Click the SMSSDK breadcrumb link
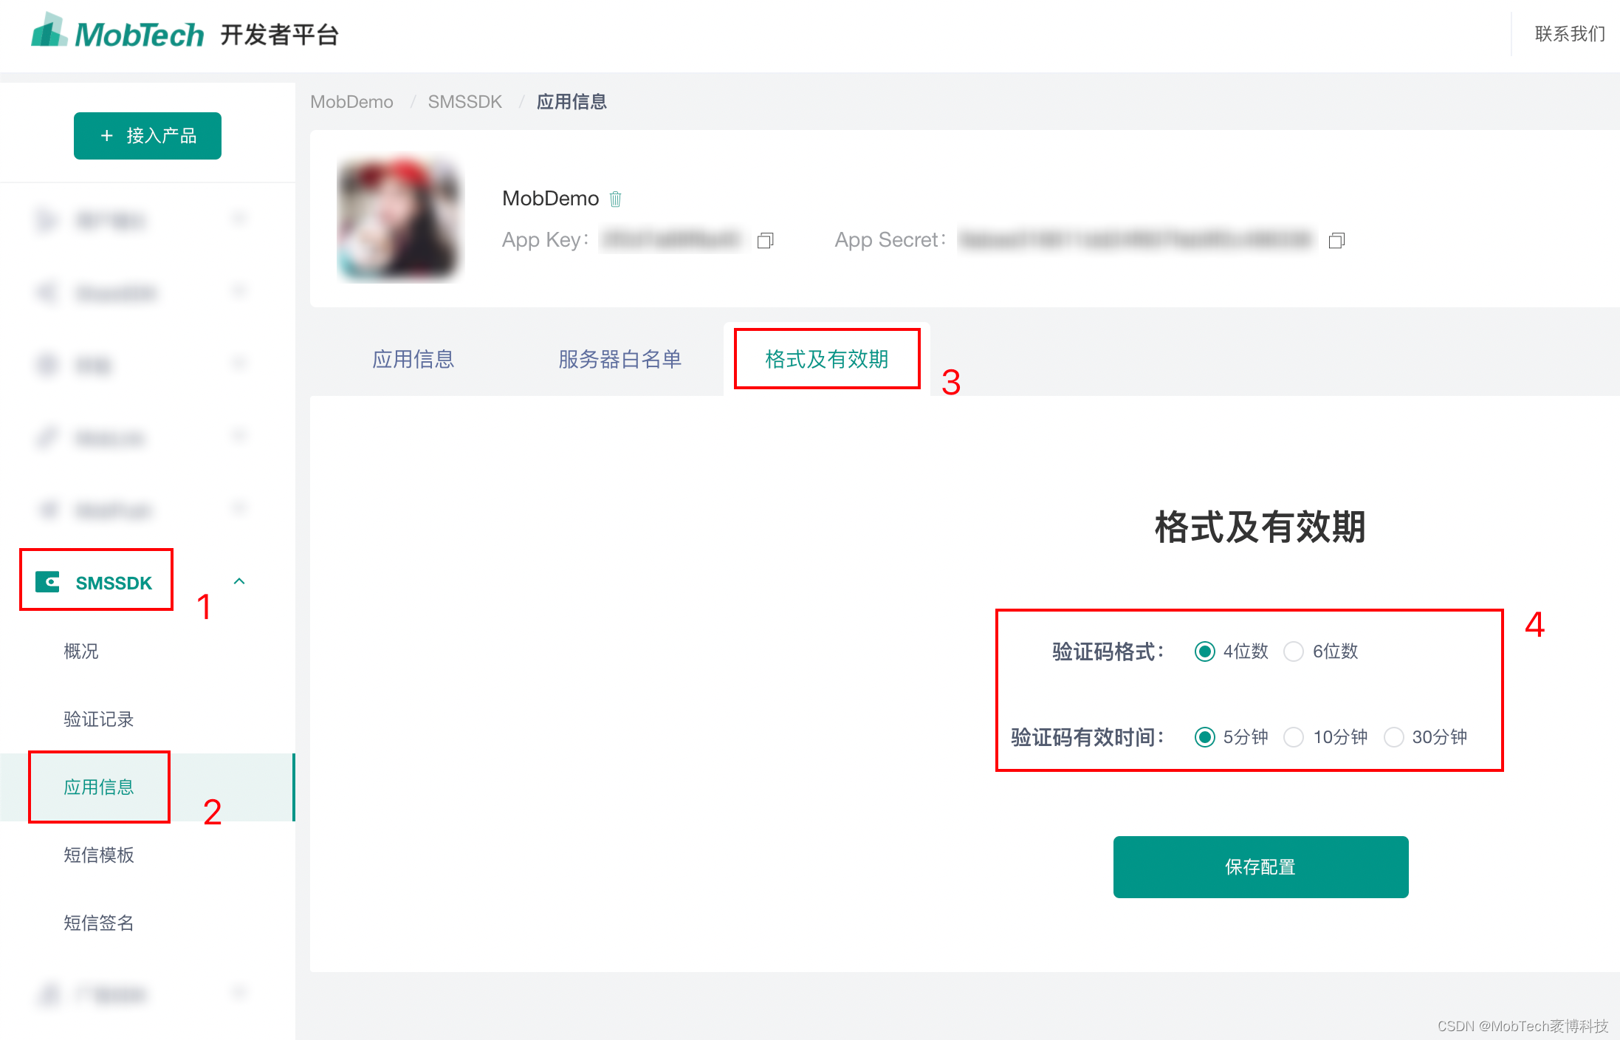The image size is (1620, 1040). pyautogui.click(x=465, y=102)
